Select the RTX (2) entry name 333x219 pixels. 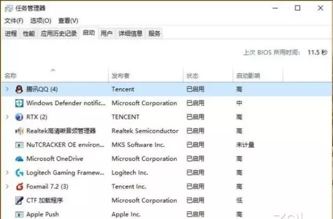click(x=37, y=117)
